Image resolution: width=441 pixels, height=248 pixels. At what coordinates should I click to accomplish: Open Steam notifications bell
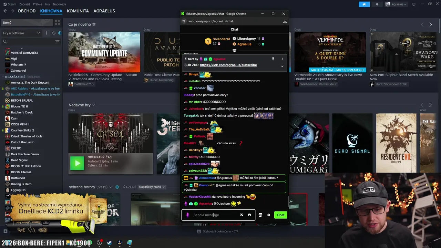pos(377,4)
